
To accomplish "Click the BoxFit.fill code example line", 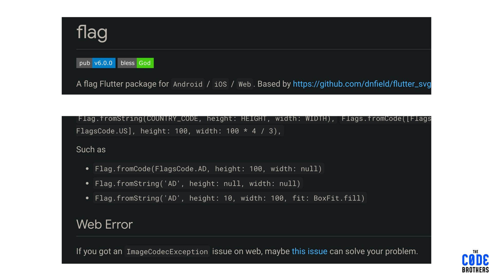I will pos(230,198).
